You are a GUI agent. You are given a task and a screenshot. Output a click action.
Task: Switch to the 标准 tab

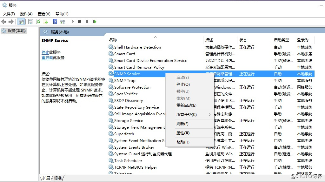58,178
